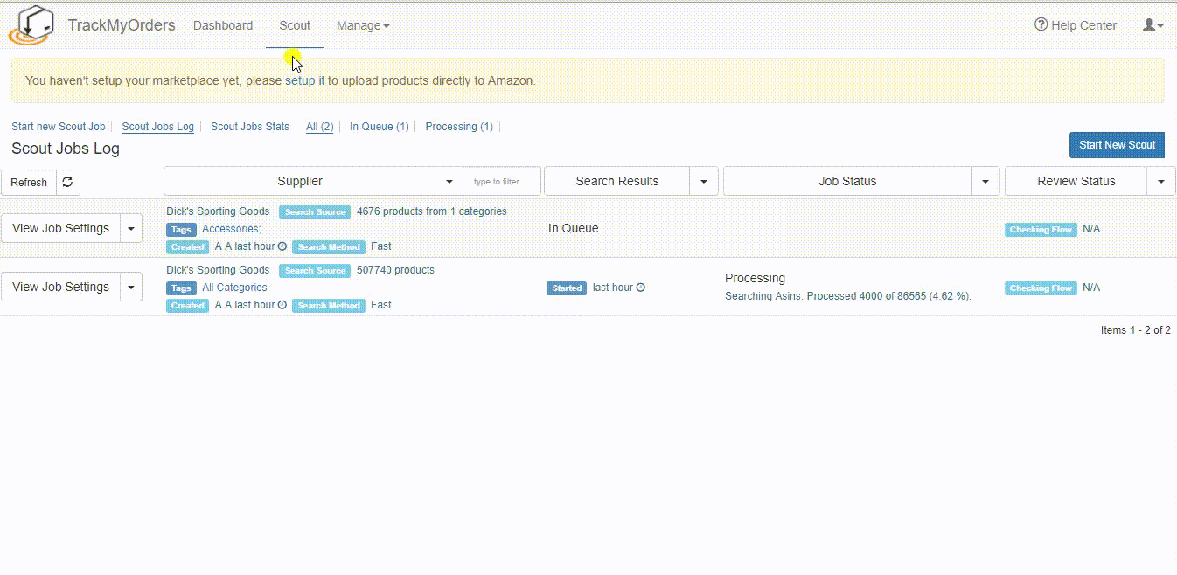The height and width of the screenshot is (575, 1177).
Task: Click the Tags badge on the Accessories job
Action: (x=181, y=229)
